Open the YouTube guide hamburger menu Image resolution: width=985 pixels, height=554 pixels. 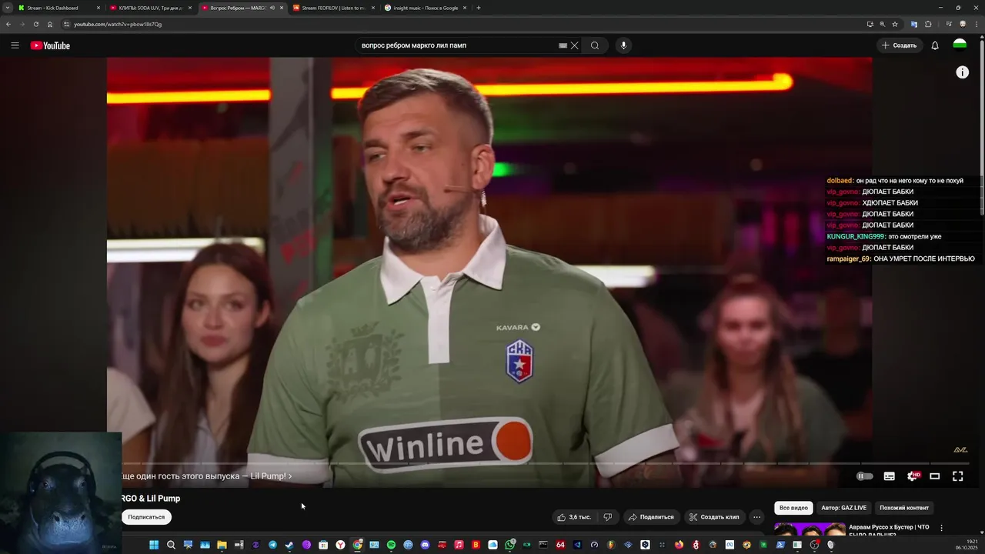(15, 45)
